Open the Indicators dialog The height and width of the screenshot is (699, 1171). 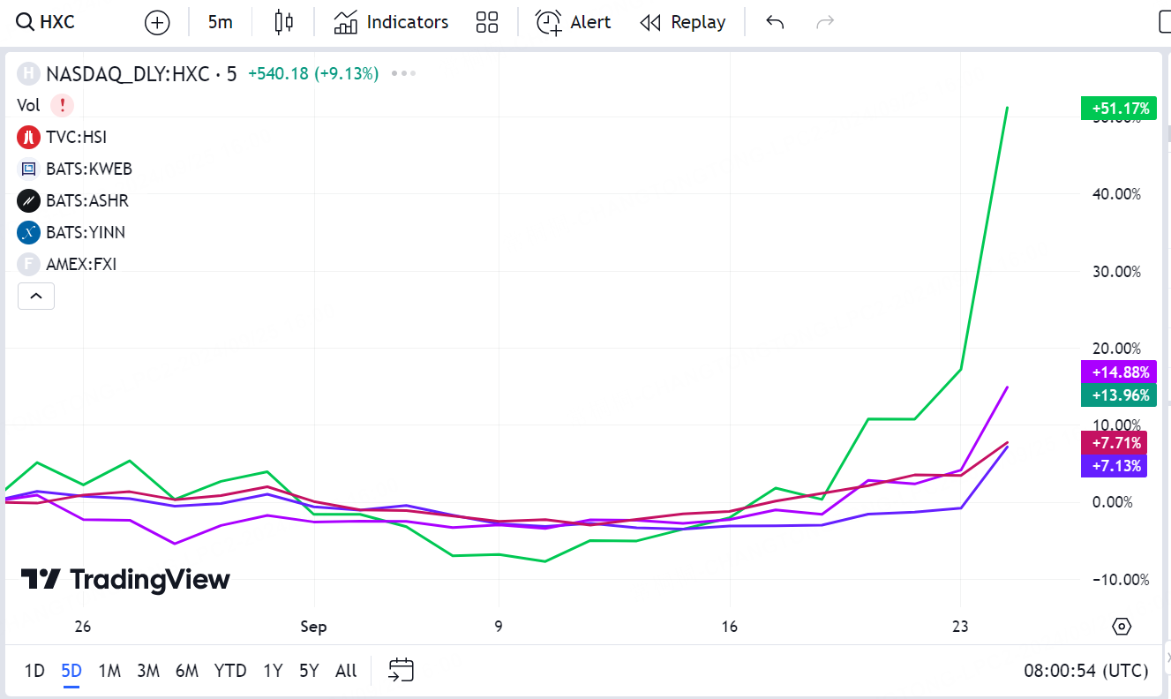[x=391, y=23]
